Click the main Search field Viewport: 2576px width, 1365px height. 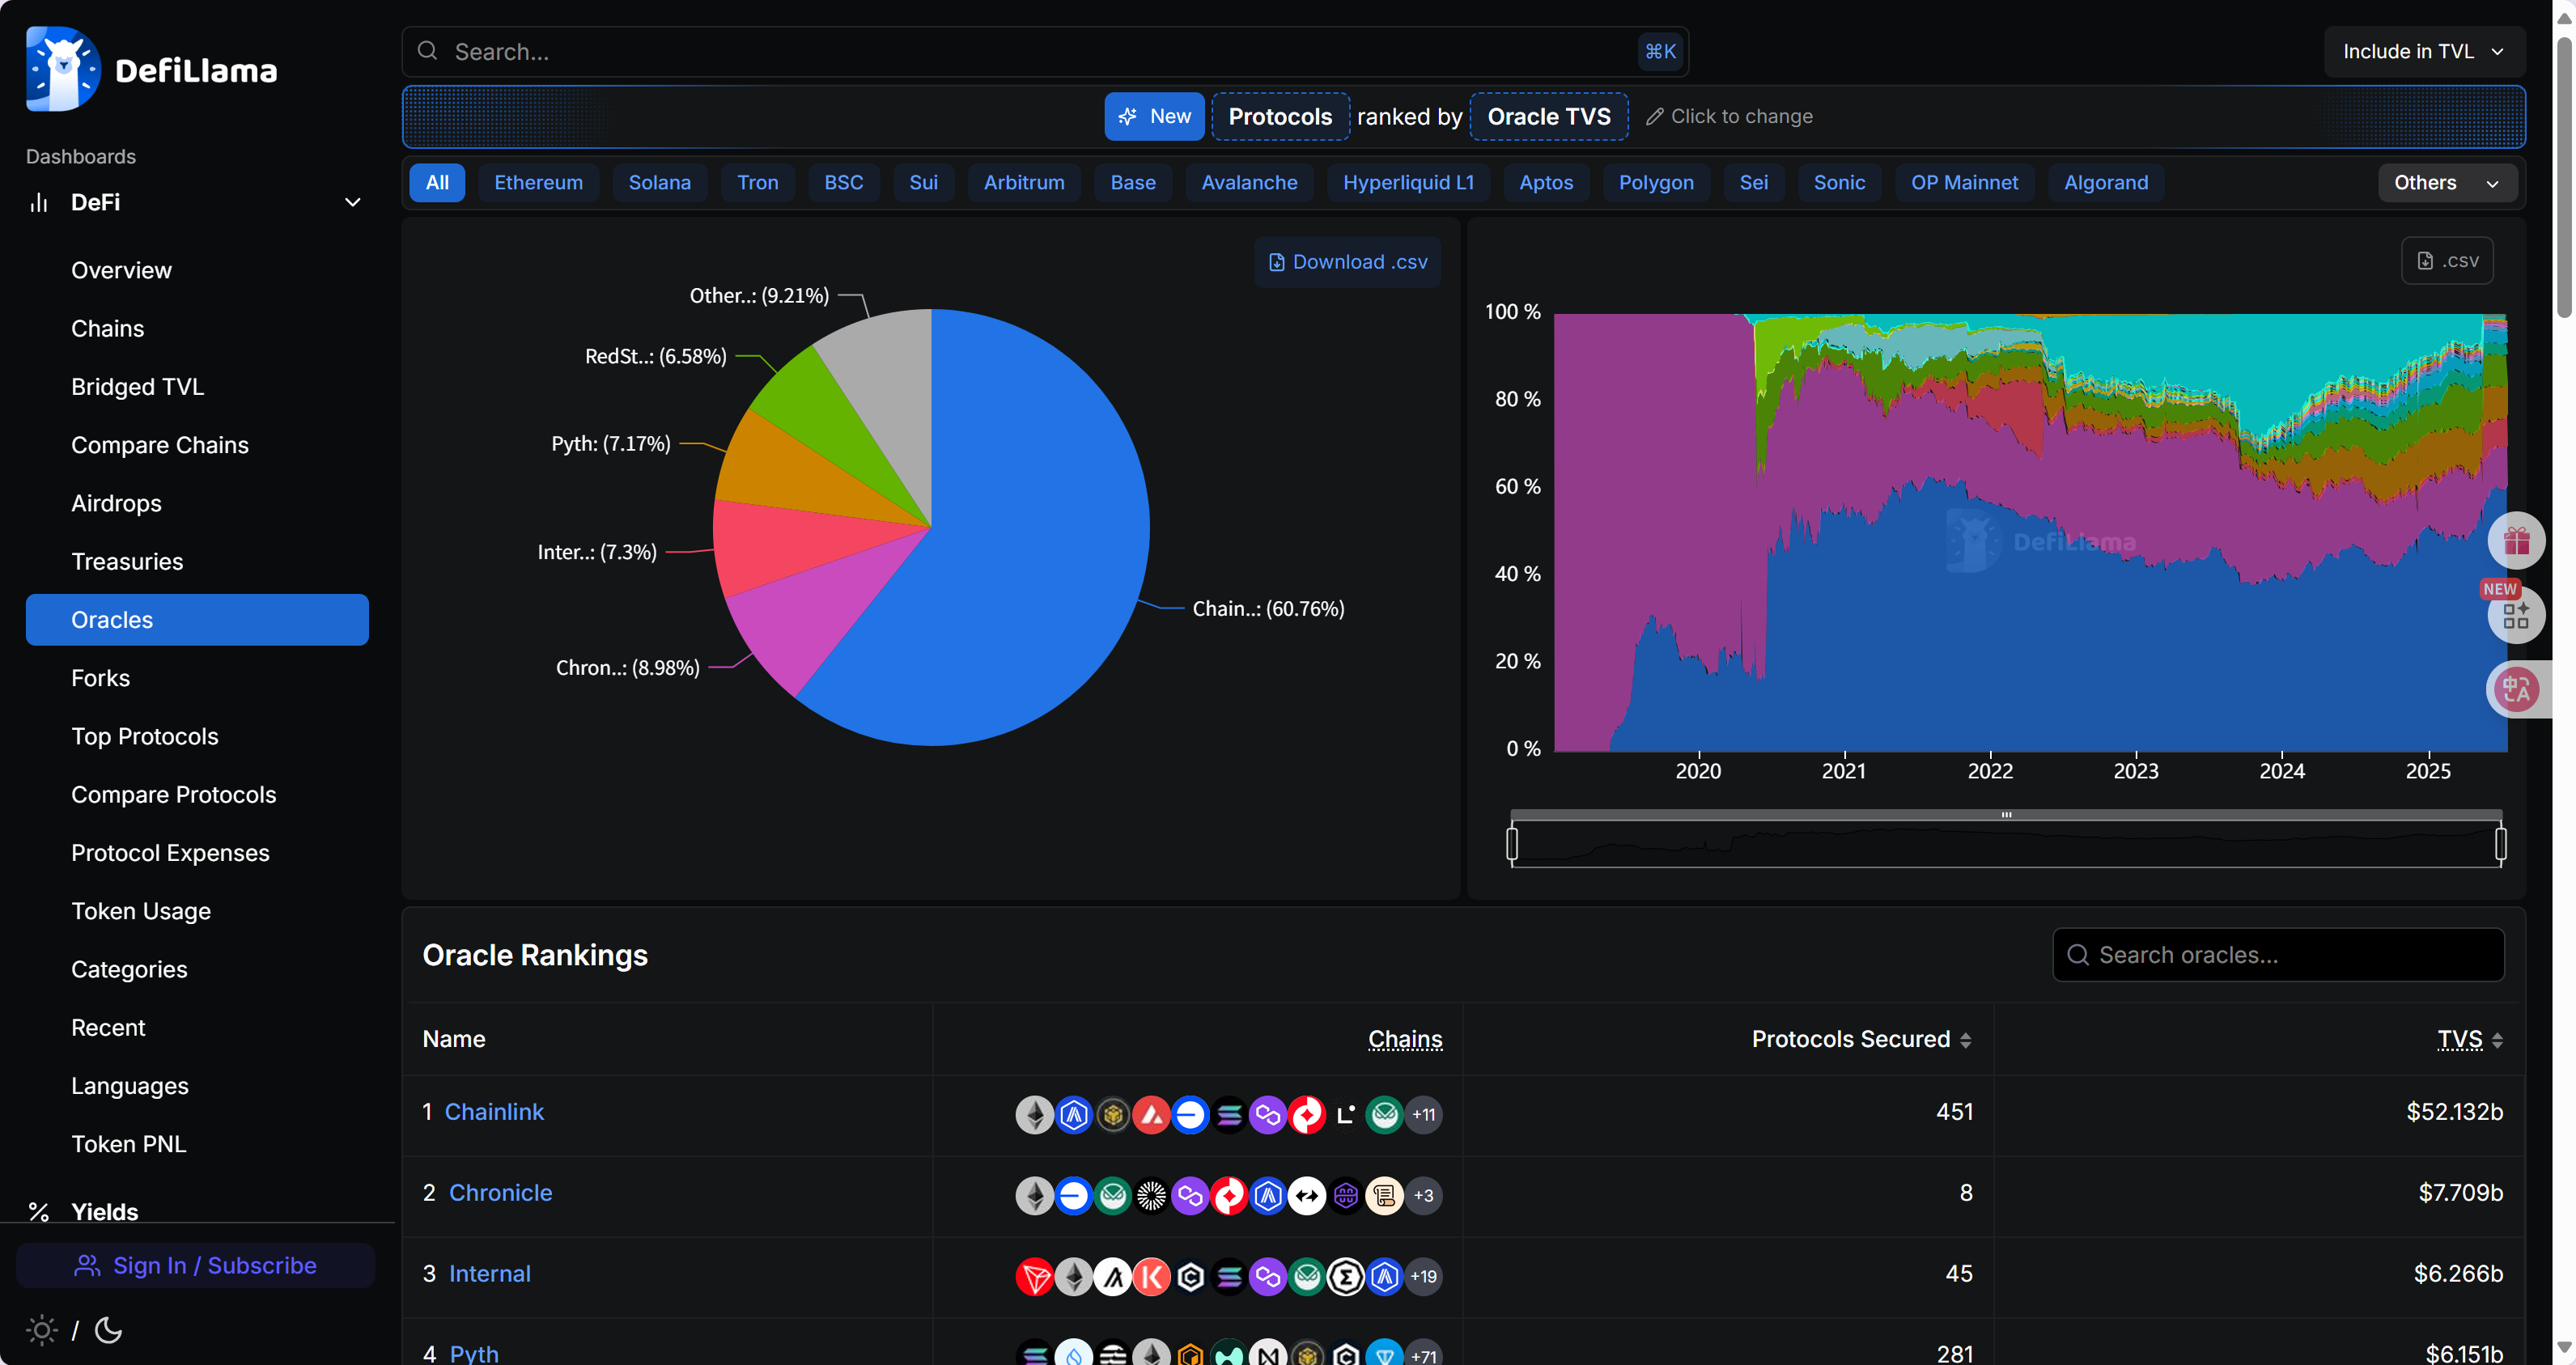coord(1045,51)
